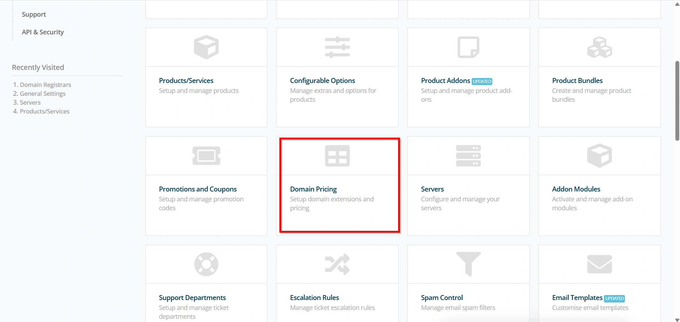Open Promotions and Coupons title link
680x322 pixels.
coord(198,189)
